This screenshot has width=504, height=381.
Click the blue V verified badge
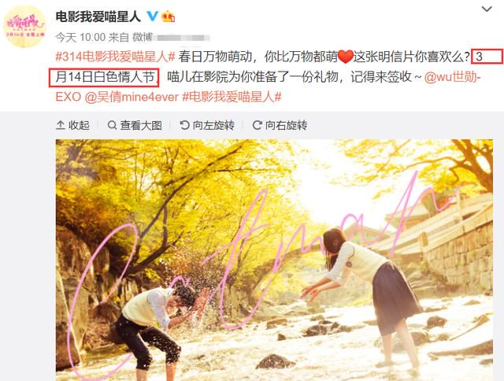click(152, 16)
